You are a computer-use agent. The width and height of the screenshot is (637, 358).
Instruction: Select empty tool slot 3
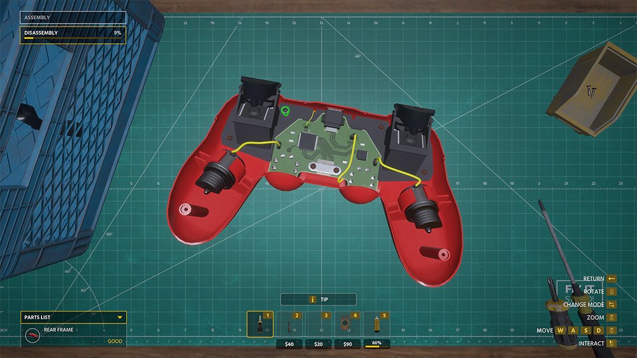pyautogui.click(x=318, y=324)
